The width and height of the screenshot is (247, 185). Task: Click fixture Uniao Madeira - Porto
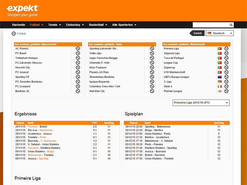[x=157, y=134]
